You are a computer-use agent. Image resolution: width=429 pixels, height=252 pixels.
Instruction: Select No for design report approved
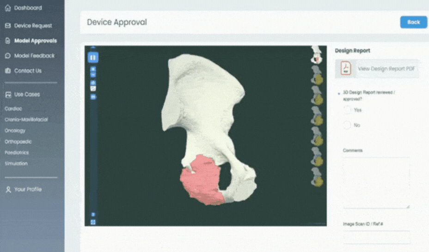tap(347, 125)
